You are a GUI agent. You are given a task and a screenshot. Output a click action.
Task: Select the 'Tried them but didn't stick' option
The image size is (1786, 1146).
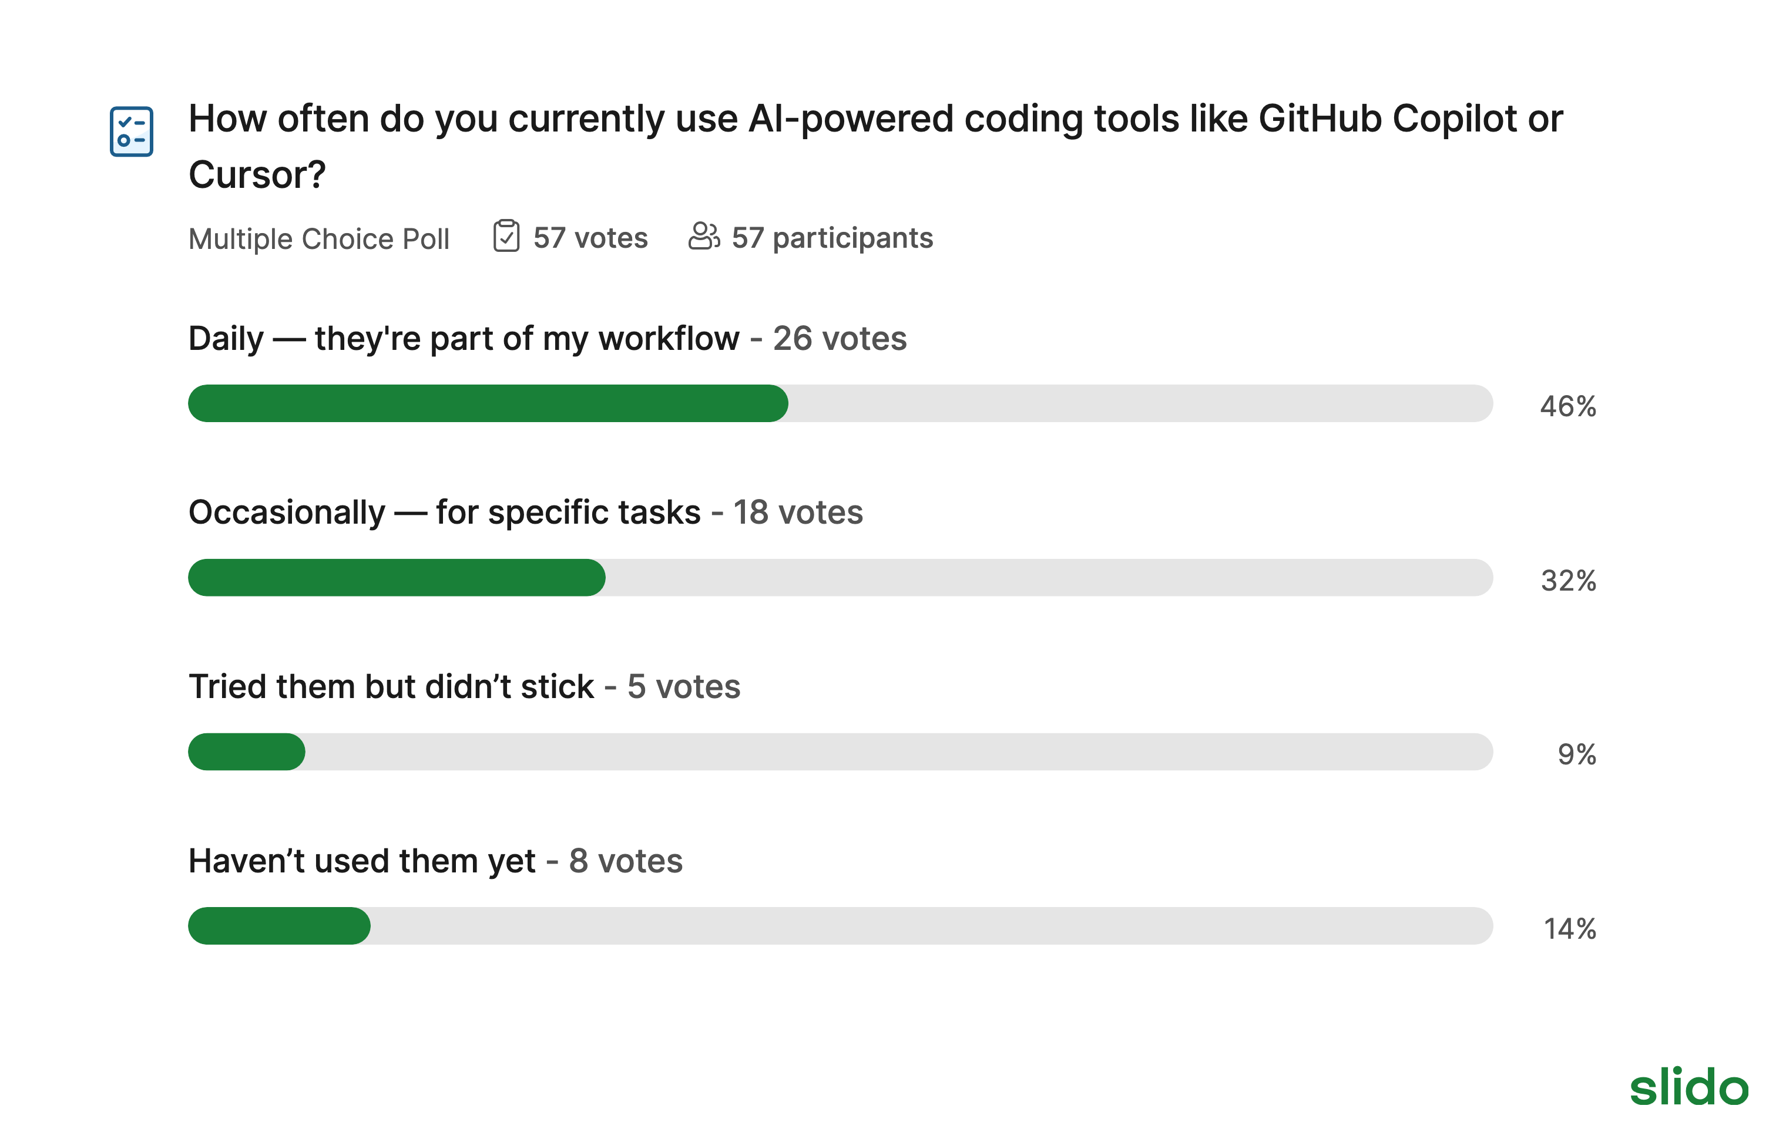point(391,687)
